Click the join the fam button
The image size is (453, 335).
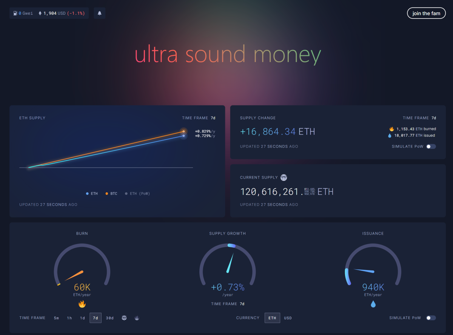(426, 13)
